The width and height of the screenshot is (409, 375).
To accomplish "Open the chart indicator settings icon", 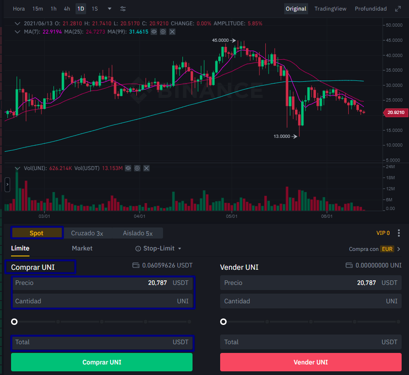I will [123, 9].
